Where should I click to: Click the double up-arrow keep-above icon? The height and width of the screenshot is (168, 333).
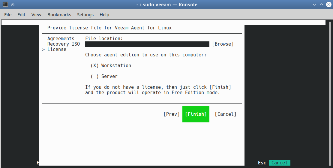pos(13,4)
